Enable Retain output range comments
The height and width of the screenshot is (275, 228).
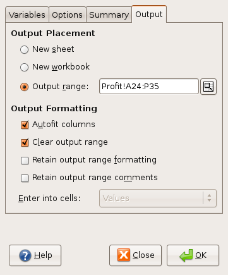(25, 178)
